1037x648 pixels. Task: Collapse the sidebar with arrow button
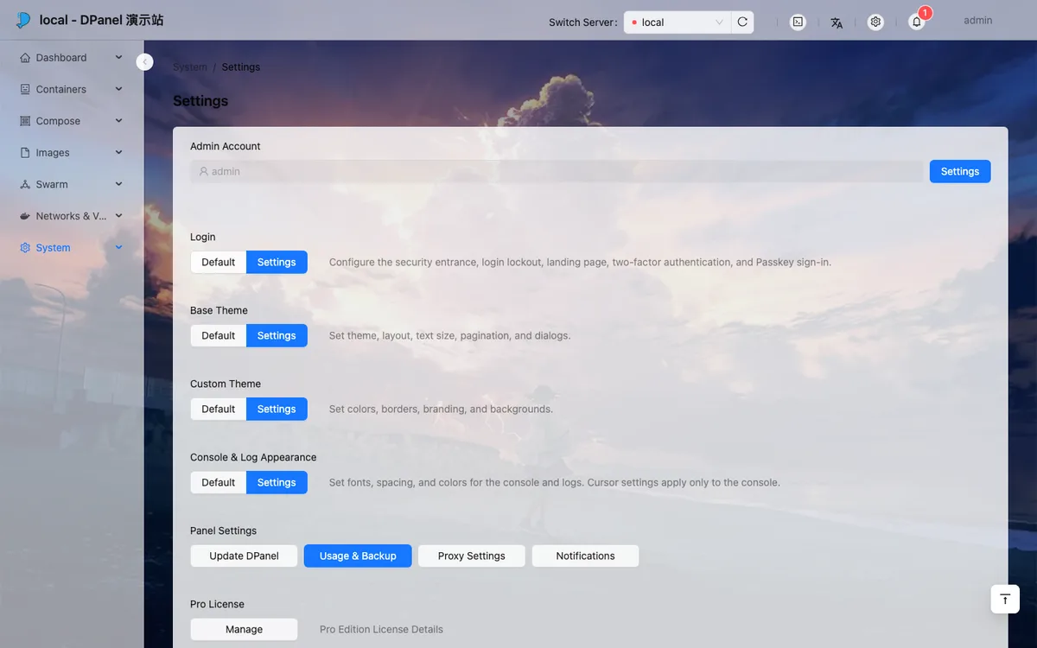point(144,62)
